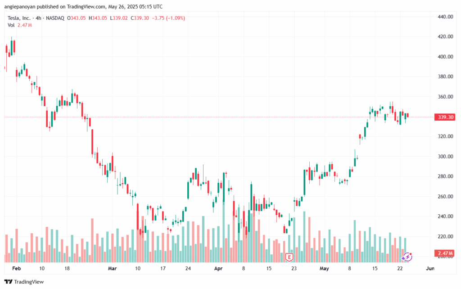Click the high value H343.05
Viewport: 461px width, 289px height.
click(x=98, y=18)
